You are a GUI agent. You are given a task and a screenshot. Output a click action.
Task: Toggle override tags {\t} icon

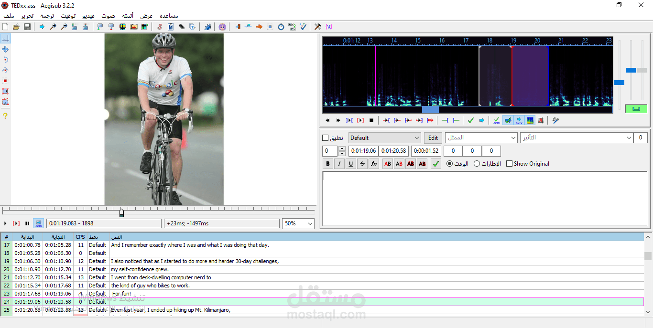coord(328,27)
